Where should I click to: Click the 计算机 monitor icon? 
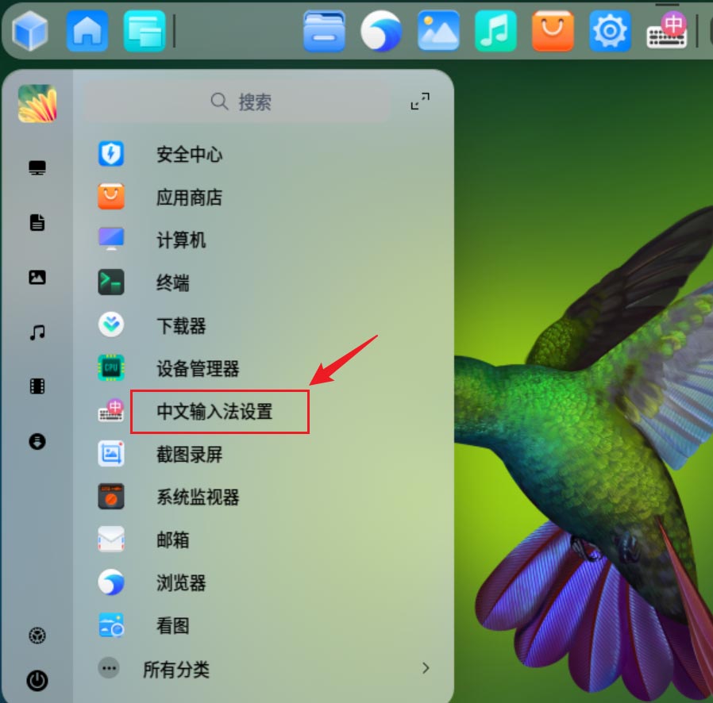(111, 239)
